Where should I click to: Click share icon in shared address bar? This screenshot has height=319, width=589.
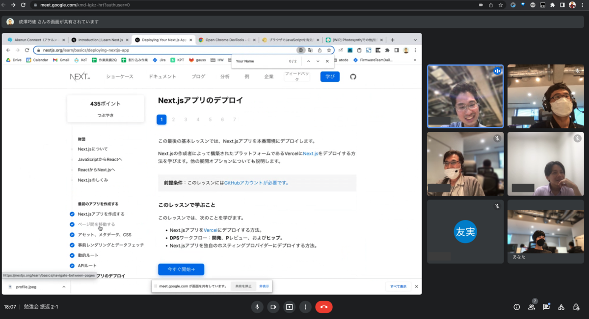pyautogui.click(x=320, y=50)
